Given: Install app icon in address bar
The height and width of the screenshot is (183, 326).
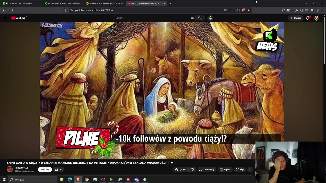Looking at the screenshot, I should pos(225,10).
